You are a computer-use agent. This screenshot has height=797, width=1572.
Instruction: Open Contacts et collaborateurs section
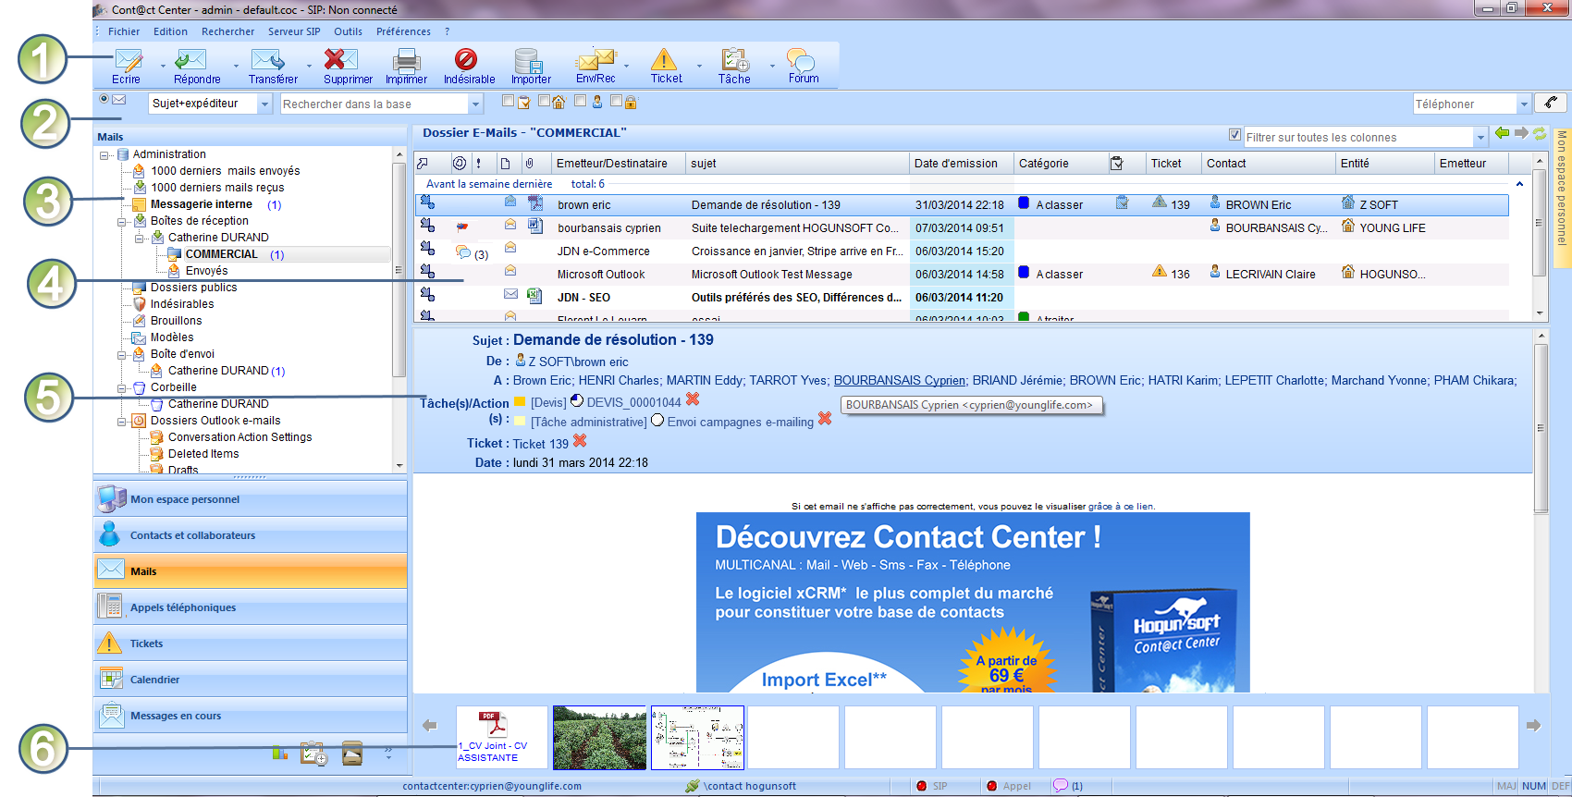[x=250, y=535]
